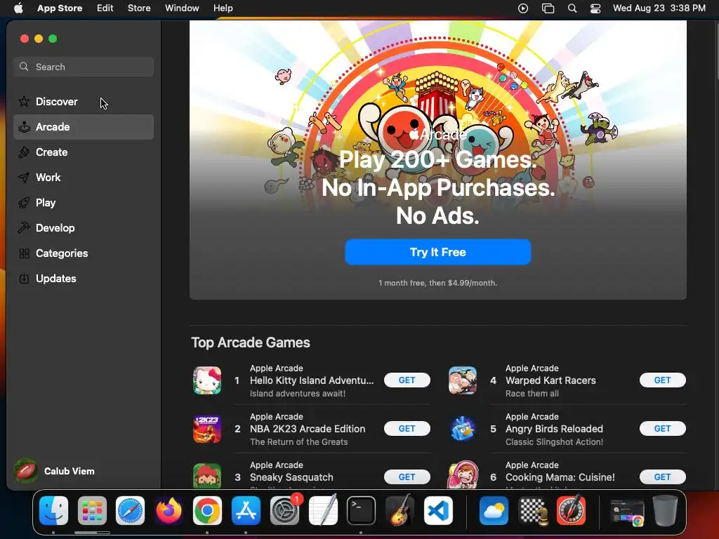Click the date and time clock
Screen dimensions: 719x539
pyautogui.click(x=659, y=8)
